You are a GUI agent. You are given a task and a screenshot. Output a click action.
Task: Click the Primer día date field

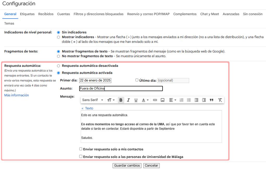95,80
